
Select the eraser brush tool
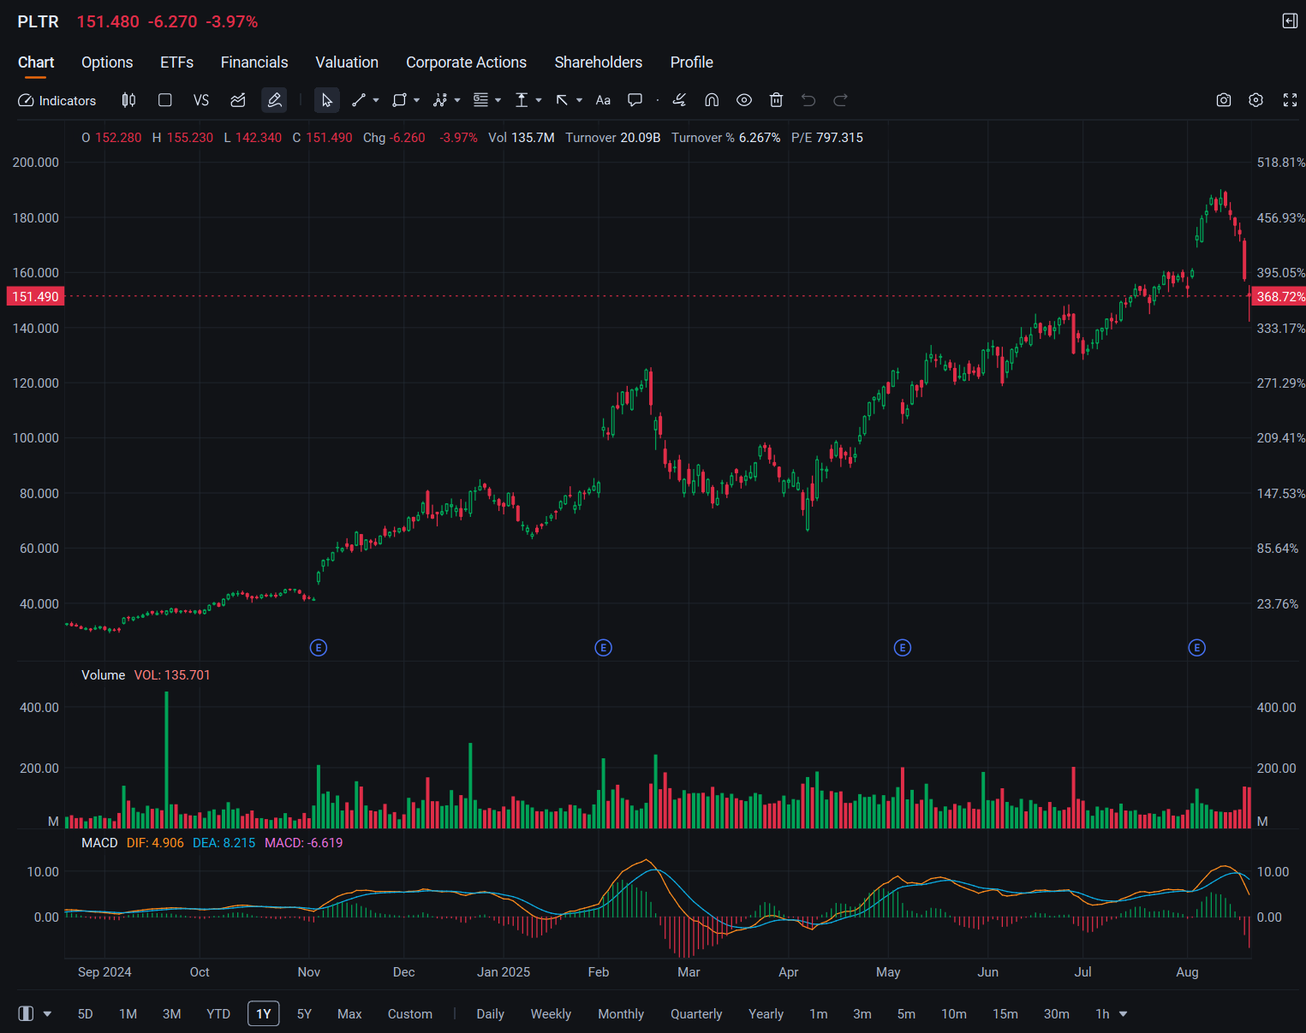(679, 100)
